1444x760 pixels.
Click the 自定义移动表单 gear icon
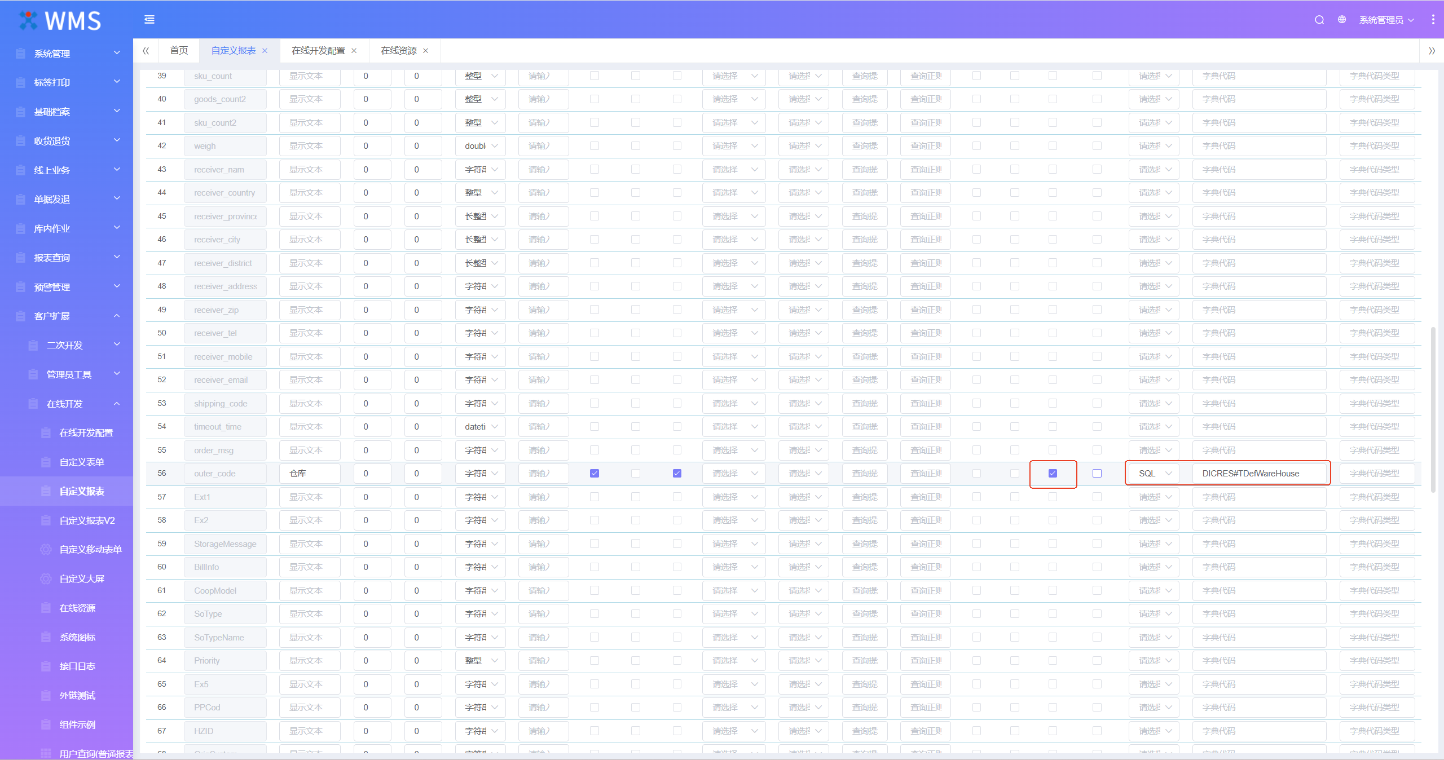click(46, 550)
